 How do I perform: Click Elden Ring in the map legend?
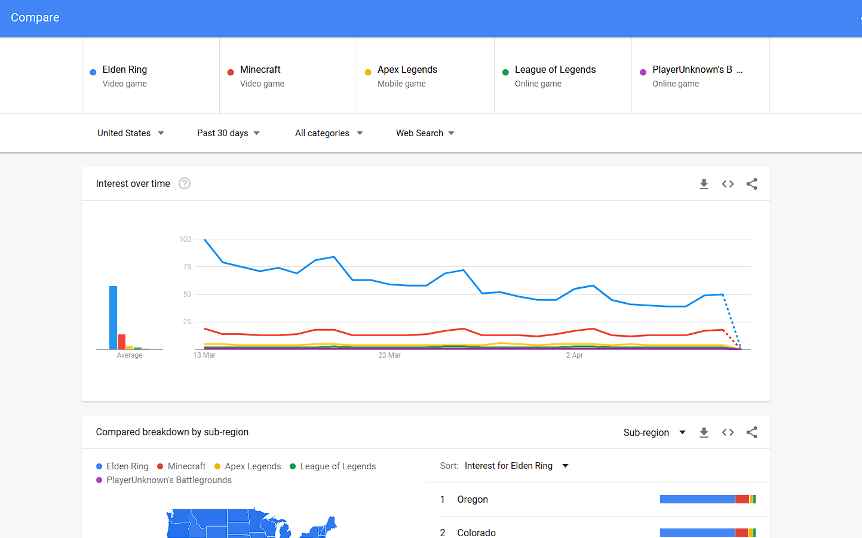point(122,466)
